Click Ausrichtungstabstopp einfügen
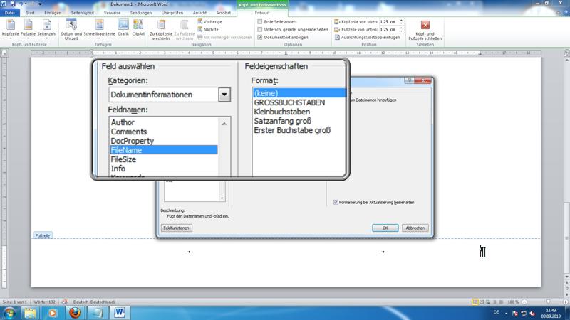 click(367, 38)
